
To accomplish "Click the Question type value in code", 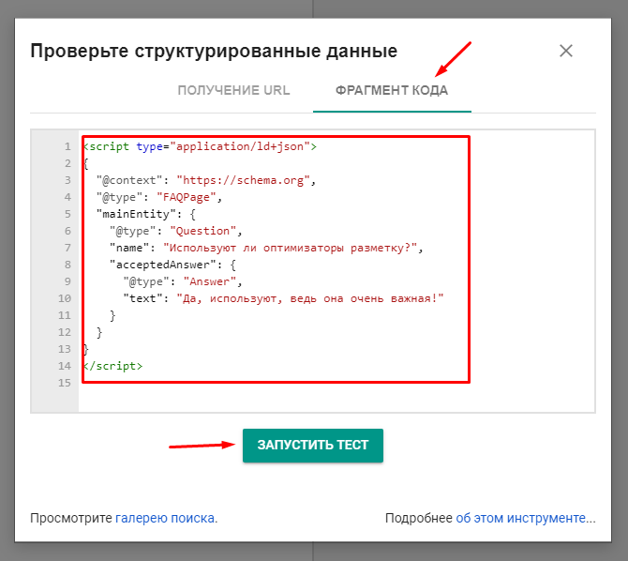I will (204, 232).
